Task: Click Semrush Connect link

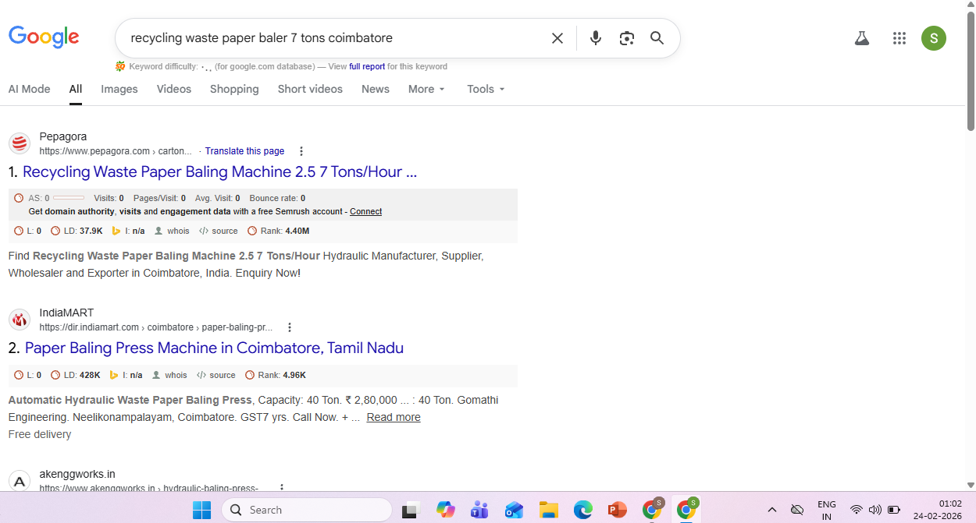Action: pyautogui.click(x=365, y=211)
